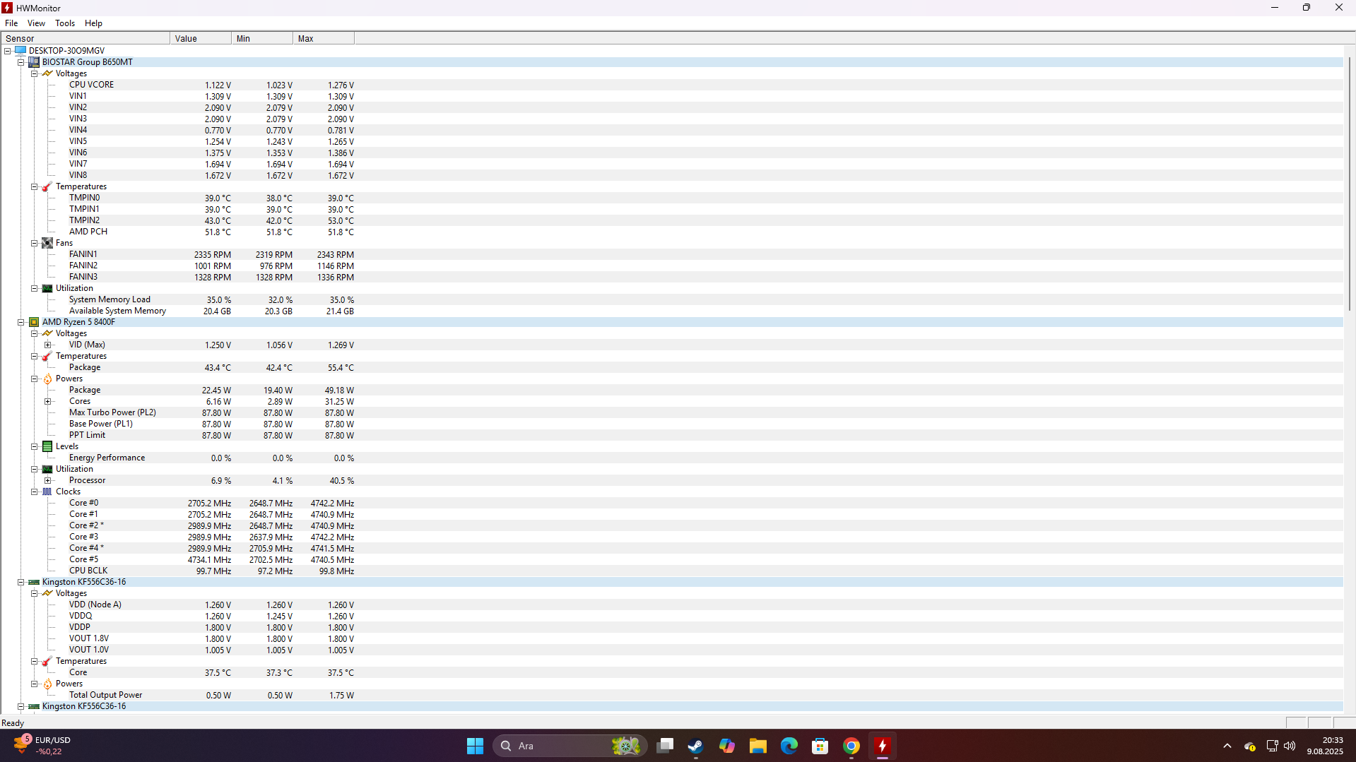The image size is (1356, 762).
Task: Click the Ryzen Utilization chip icon
Action: 47,469
